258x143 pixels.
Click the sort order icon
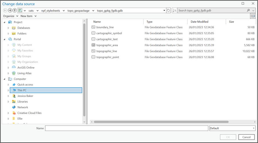point(175,10)
